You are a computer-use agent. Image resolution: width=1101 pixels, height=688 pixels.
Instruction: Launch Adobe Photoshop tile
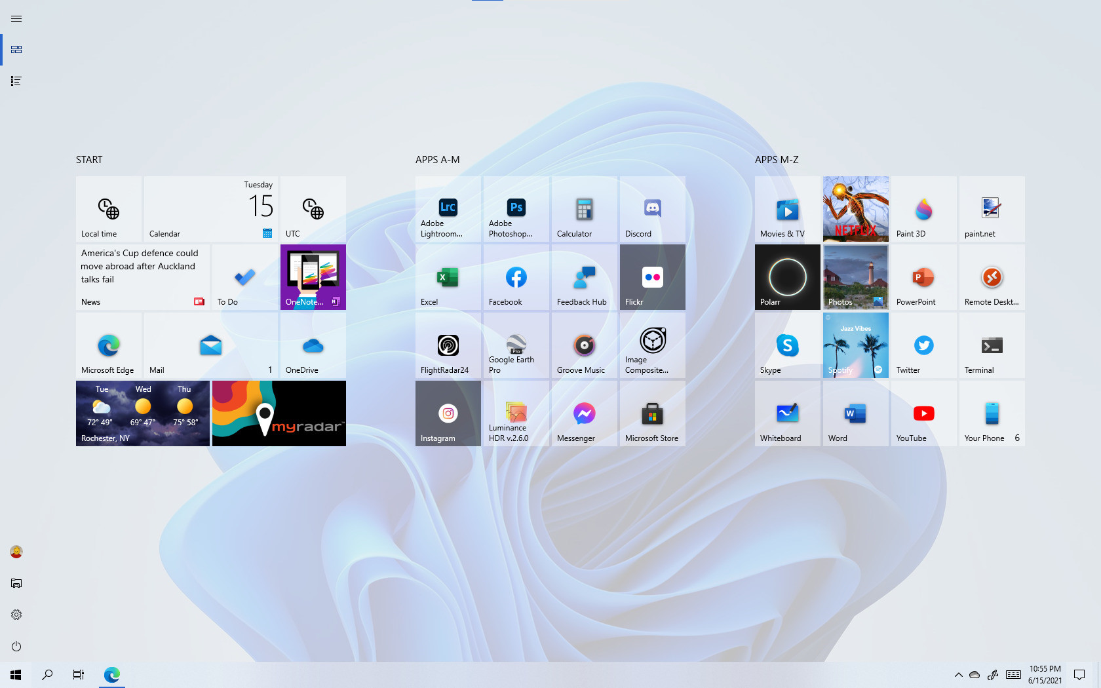pyautogui.click(x=516, y=209)
